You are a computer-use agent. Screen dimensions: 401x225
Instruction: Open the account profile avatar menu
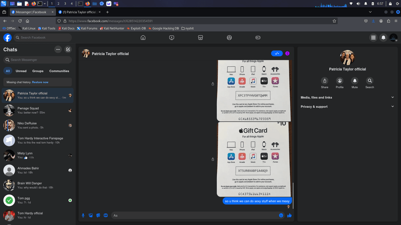click(x=393, y=38)
